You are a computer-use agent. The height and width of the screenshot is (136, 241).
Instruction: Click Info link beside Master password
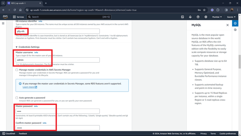36,106
